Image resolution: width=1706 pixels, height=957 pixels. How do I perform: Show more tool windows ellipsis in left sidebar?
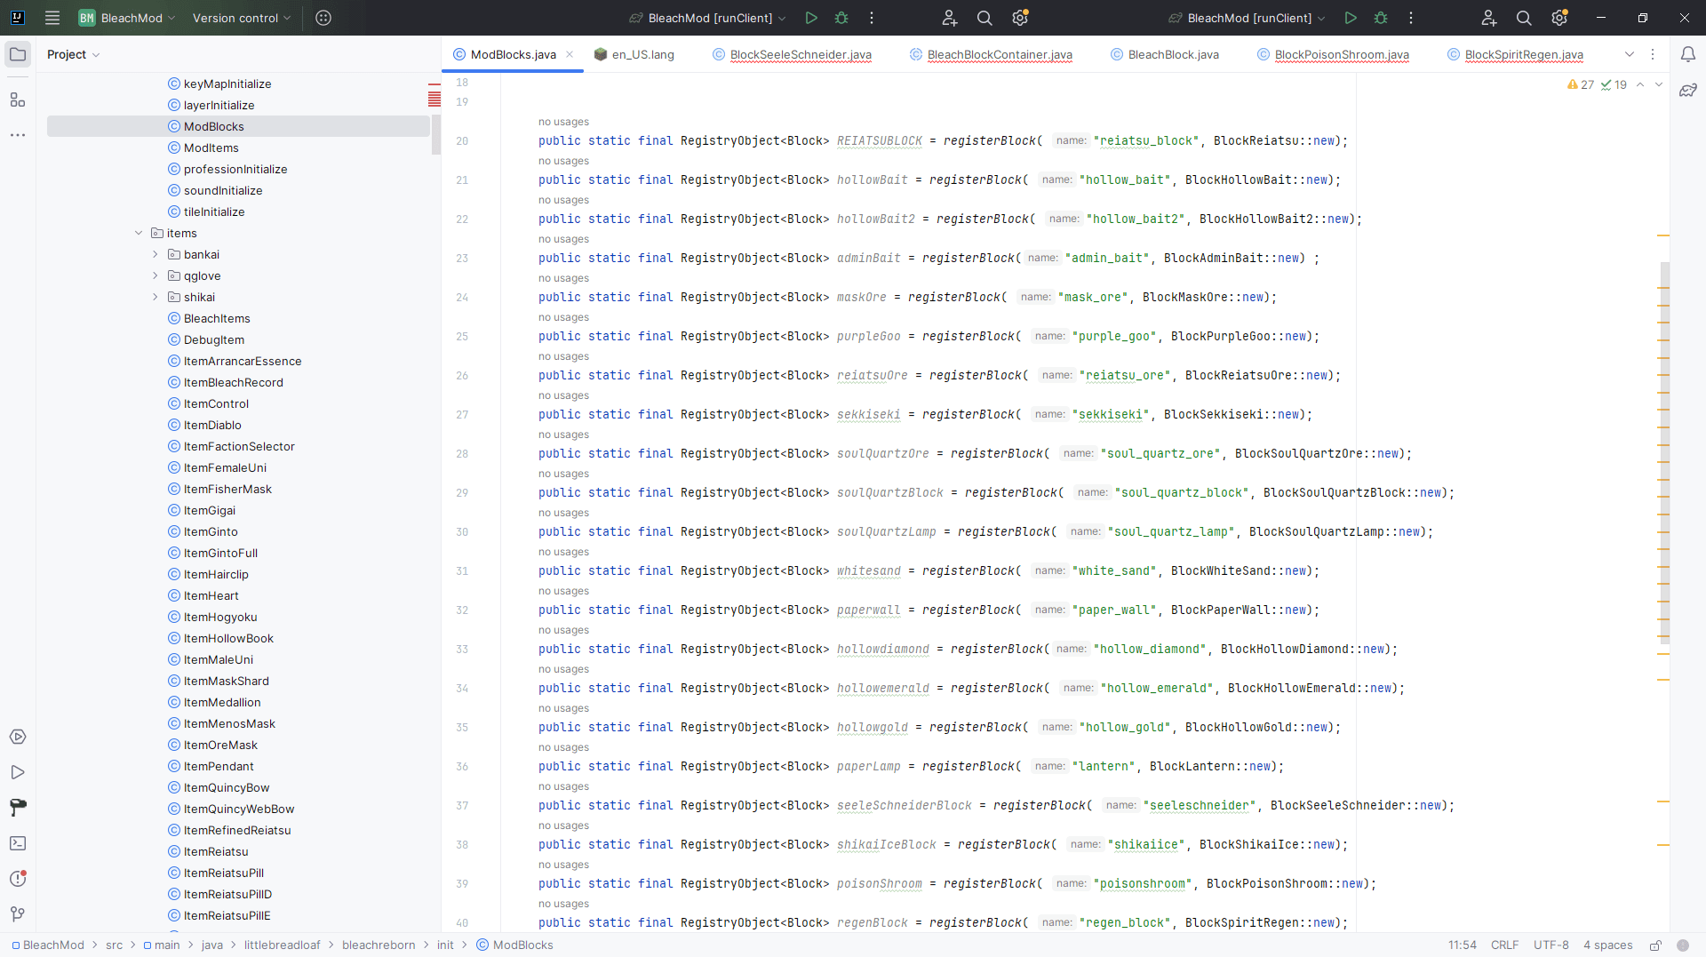(x=18, y=135)
